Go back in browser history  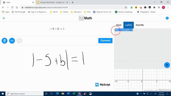point(3,7)
